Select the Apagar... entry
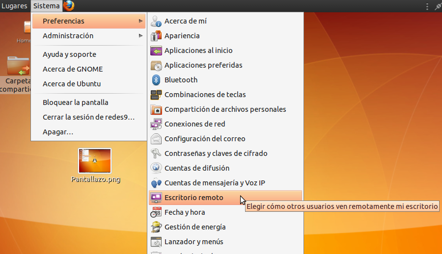The height and width of the screenshot is (254, 442). coord(89,132)
